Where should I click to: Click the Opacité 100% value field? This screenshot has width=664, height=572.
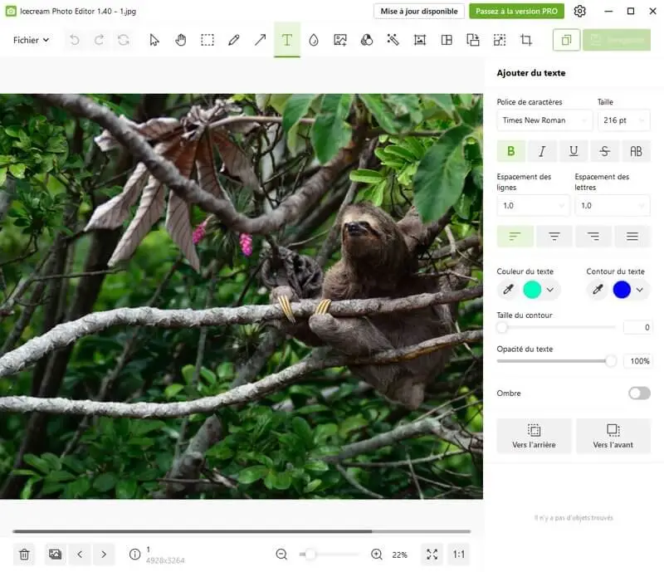point(637,361)
